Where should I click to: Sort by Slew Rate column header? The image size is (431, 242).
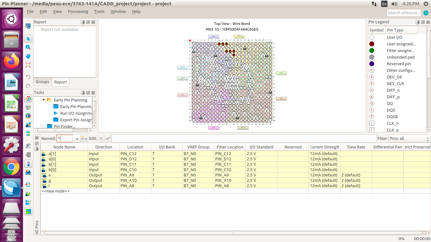coord(356,147)
